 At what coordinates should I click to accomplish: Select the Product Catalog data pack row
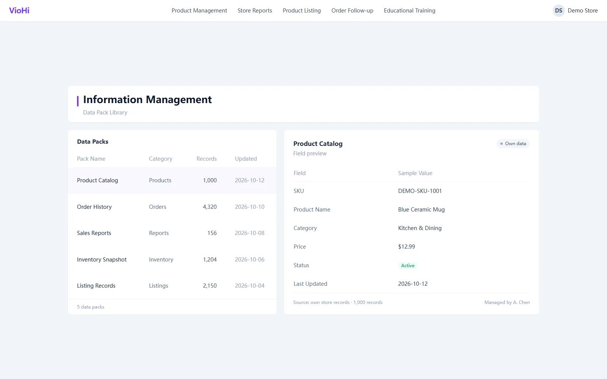[172, 180]
